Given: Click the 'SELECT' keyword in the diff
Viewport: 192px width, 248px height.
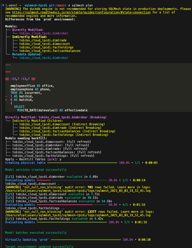Looking at the screenshot, I should point(19,107).
